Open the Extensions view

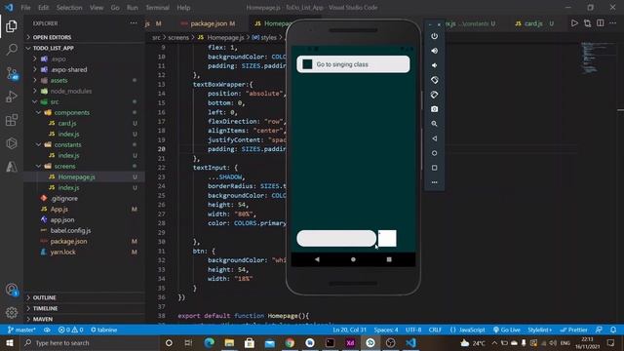point(12,120)
